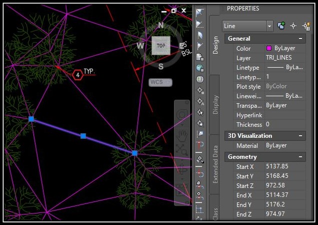The height and width of the screenshot is (225, 318).
Task: Open the Linetype ByLayer property dropdown
Action: [x=285, y=67]
